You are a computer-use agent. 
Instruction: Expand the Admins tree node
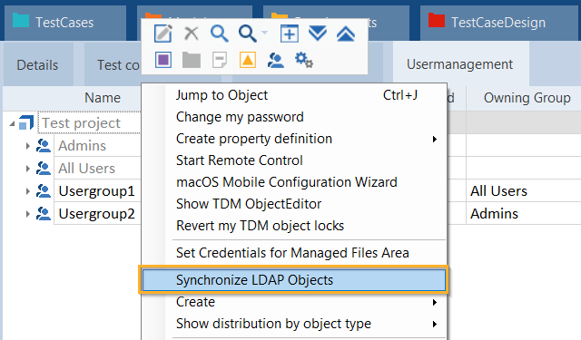[28, 146]
